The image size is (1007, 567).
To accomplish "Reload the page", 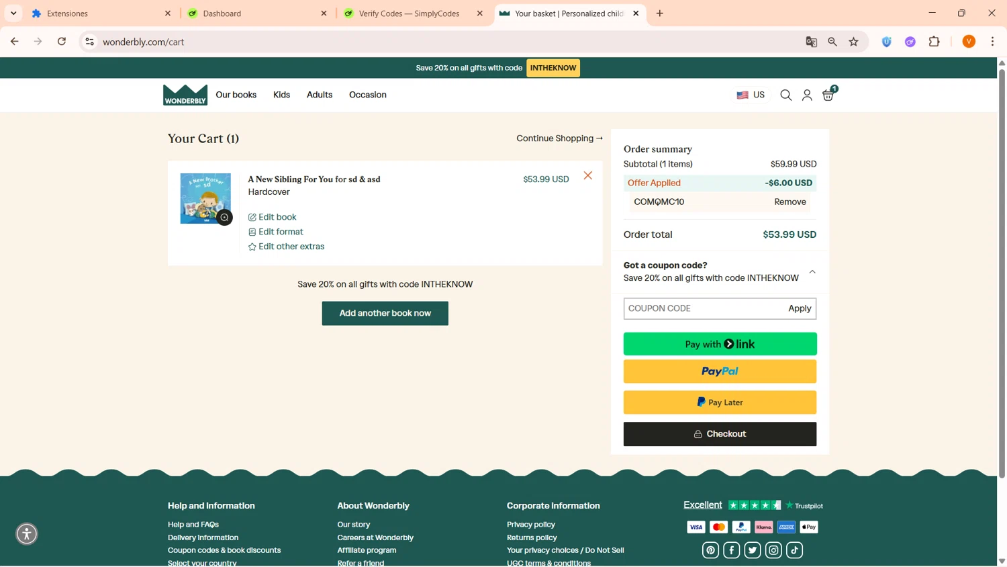I will tap(62, 42).
